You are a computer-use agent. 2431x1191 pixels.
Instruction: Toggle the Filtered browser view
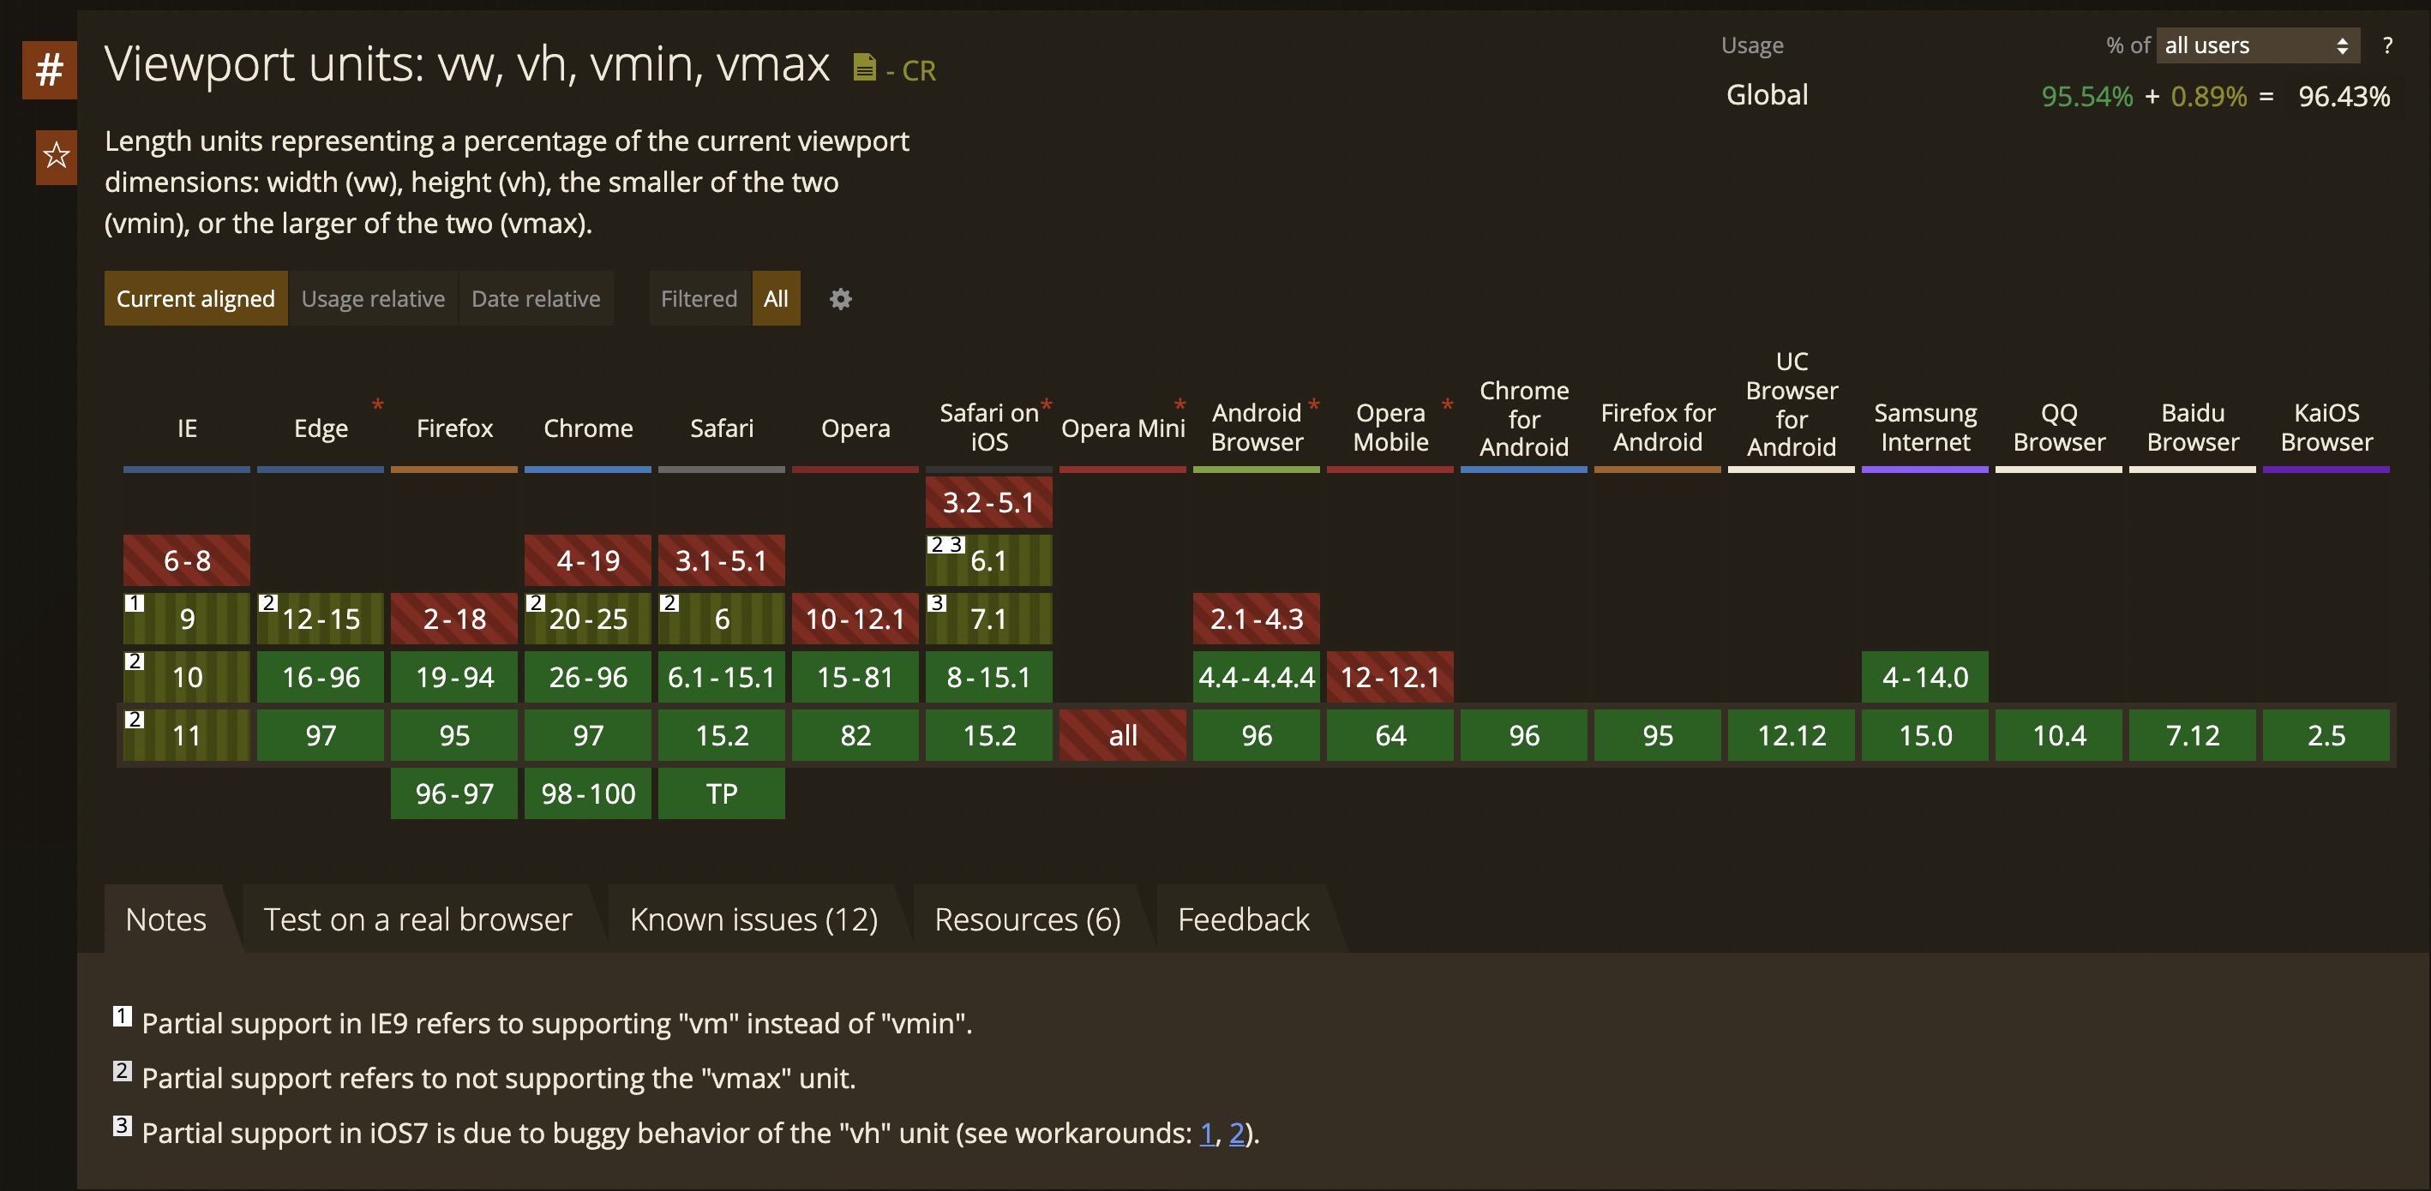(699, 299)
